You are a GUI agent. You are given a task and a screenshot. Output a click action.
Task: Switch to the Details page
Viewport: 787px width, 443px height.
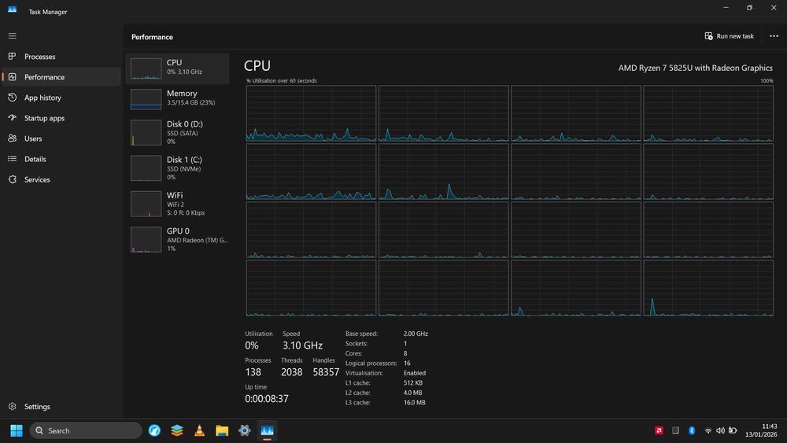click(61, 158)
